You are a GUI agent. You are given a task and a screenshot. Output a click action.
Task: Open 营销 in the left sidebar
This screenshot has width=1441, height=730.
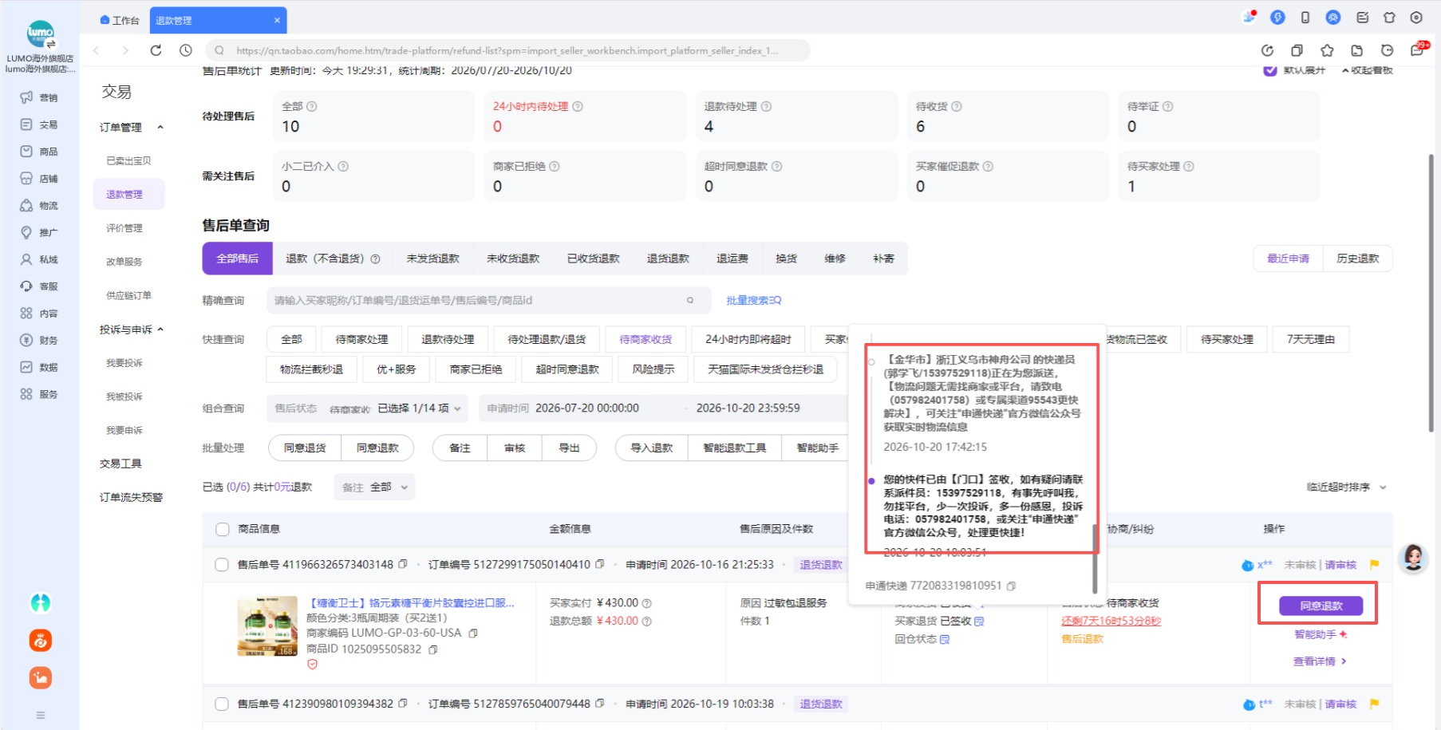point(39,97)
